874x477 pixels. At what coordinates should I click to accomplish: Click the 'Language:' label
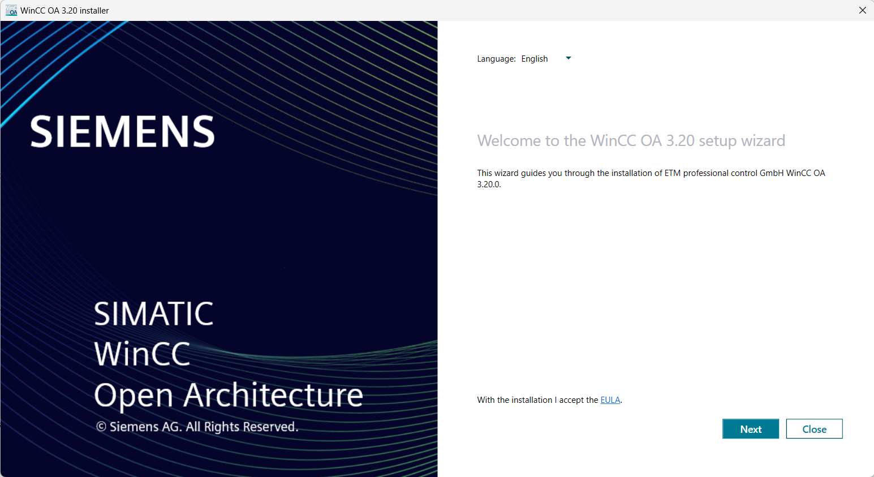pos(496,59)
